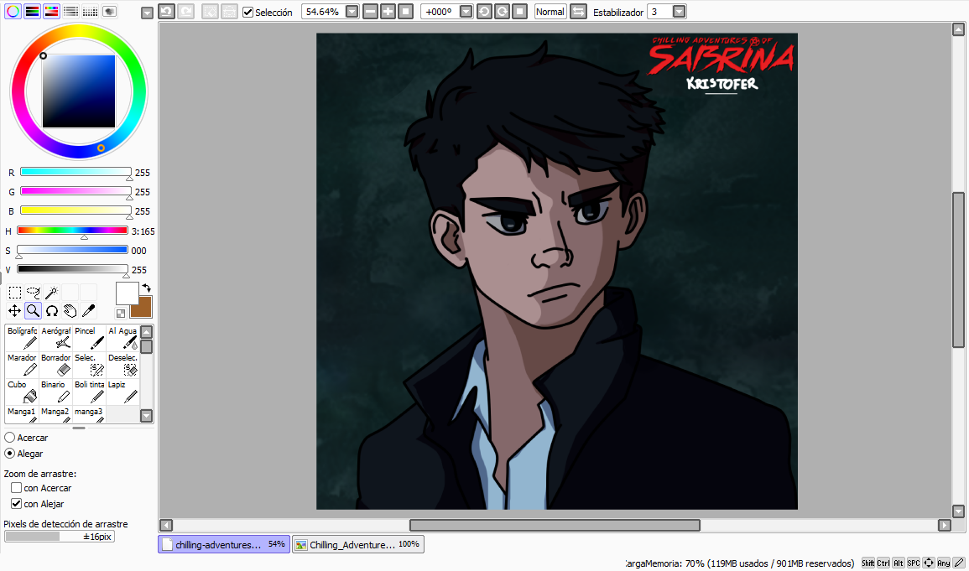
Task: Choose the Al Agua watercolor brush
Action: 122,338
